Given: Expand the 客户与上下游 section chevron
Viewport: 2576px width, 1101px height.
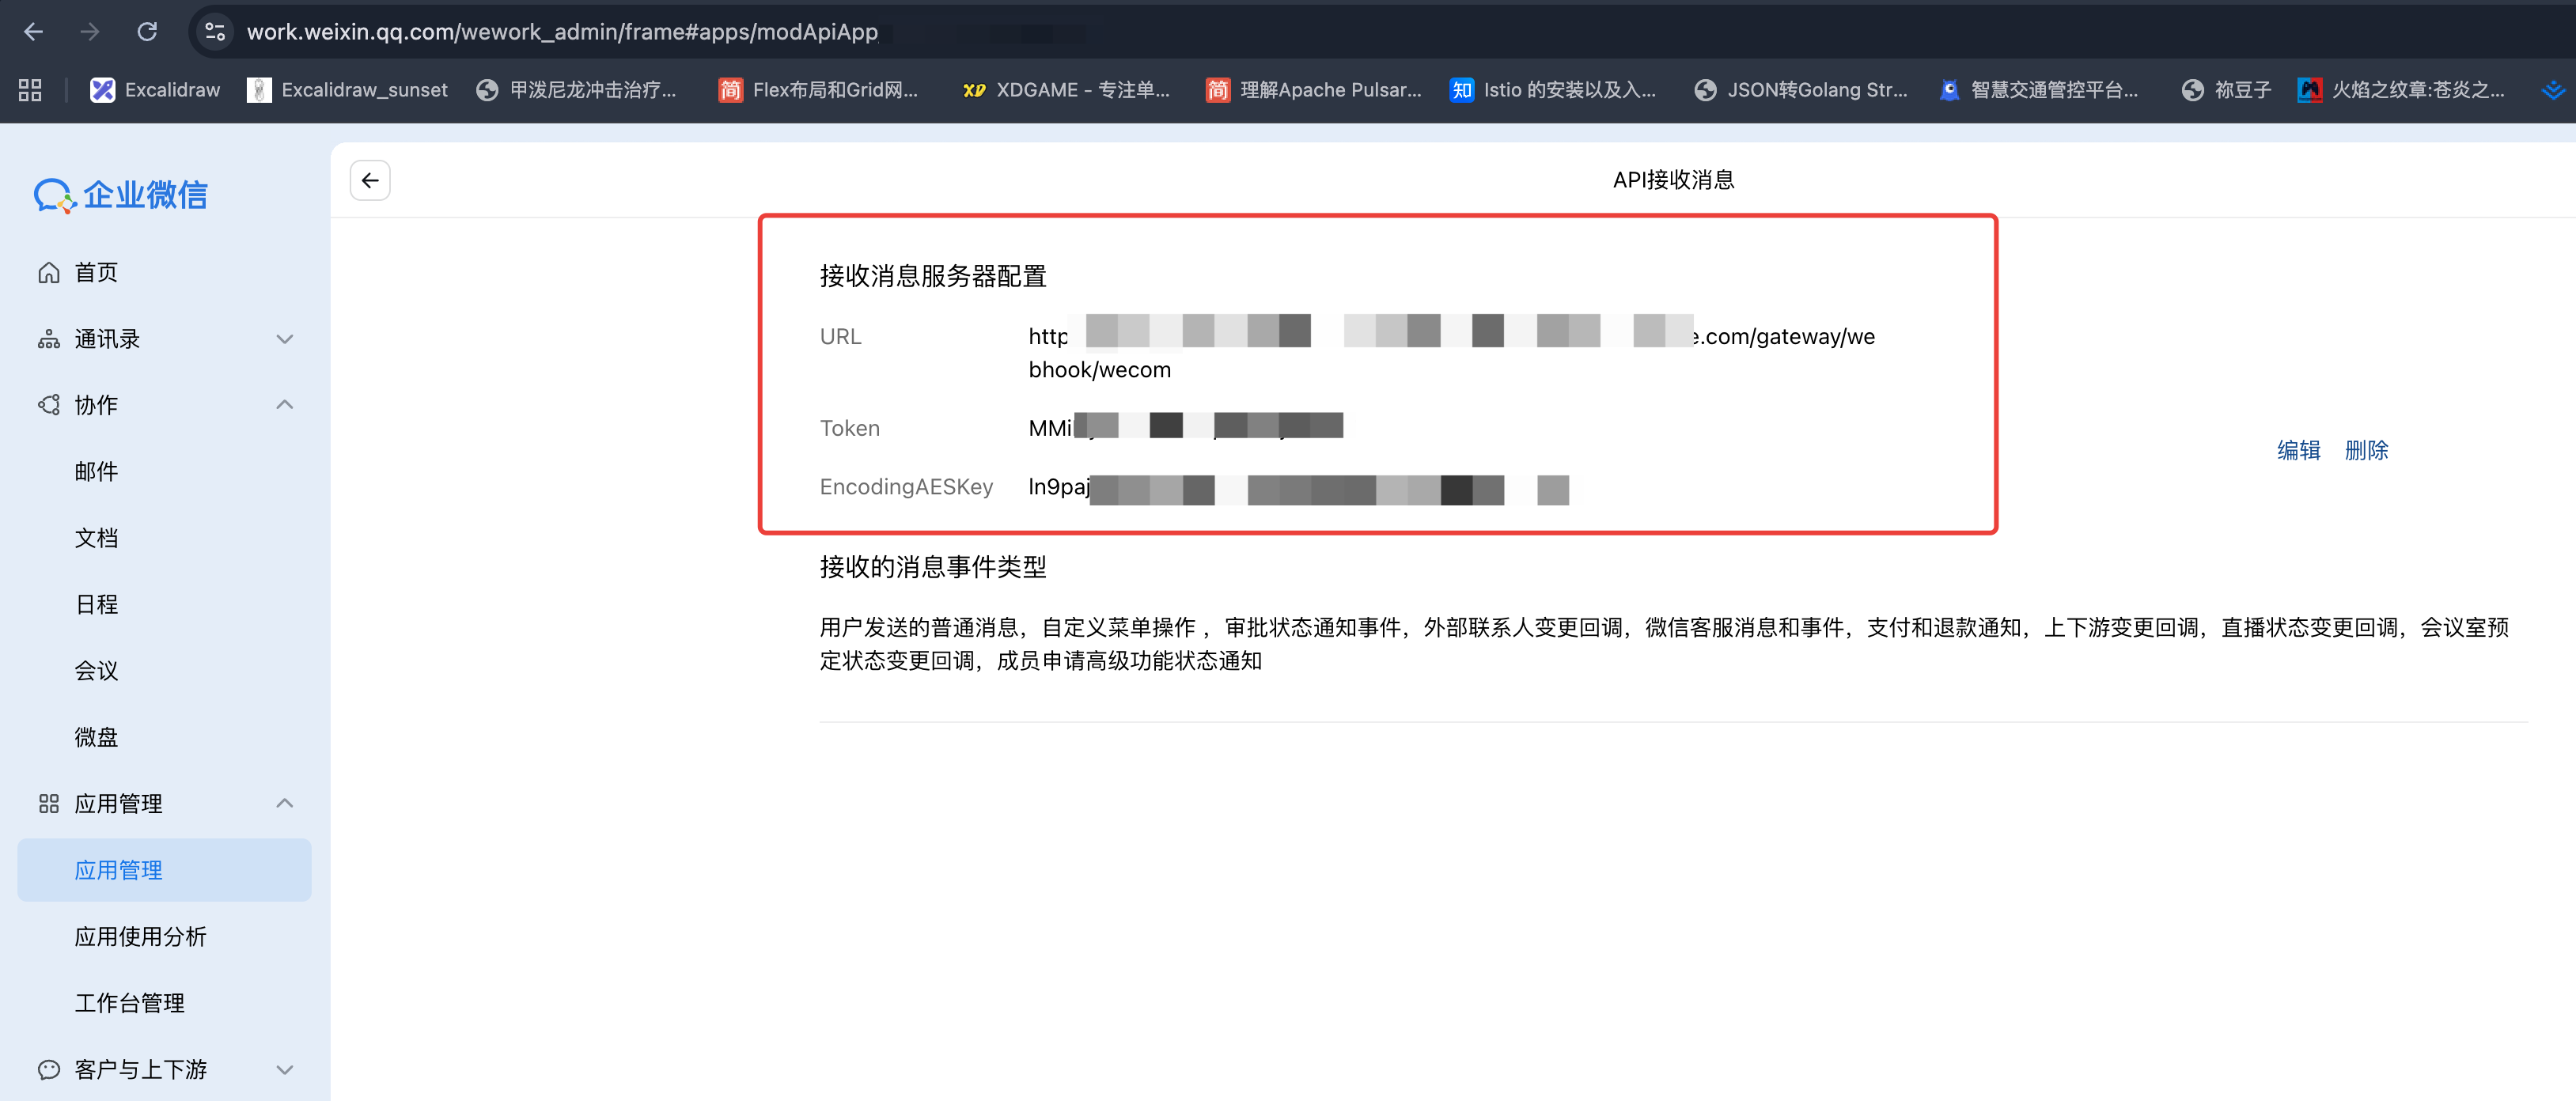Looking at the screenshot, I should (x=285, y=1068).
